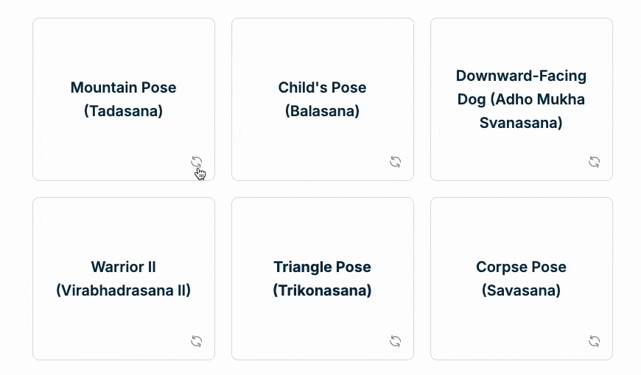641x375 pixels.
Task: Flip the Mountain Pose card using its rotate icon
Action: [x=197, y=162]
